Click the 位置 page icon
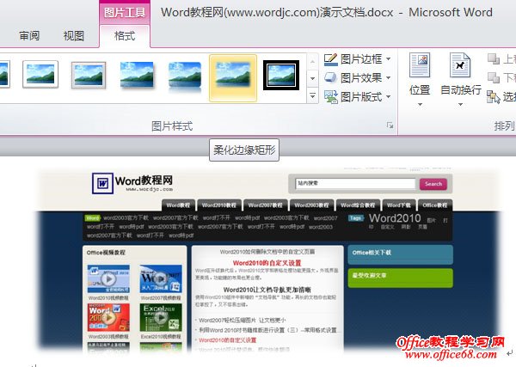The width and height of the screenshot is (516, 367). [420, 64]
